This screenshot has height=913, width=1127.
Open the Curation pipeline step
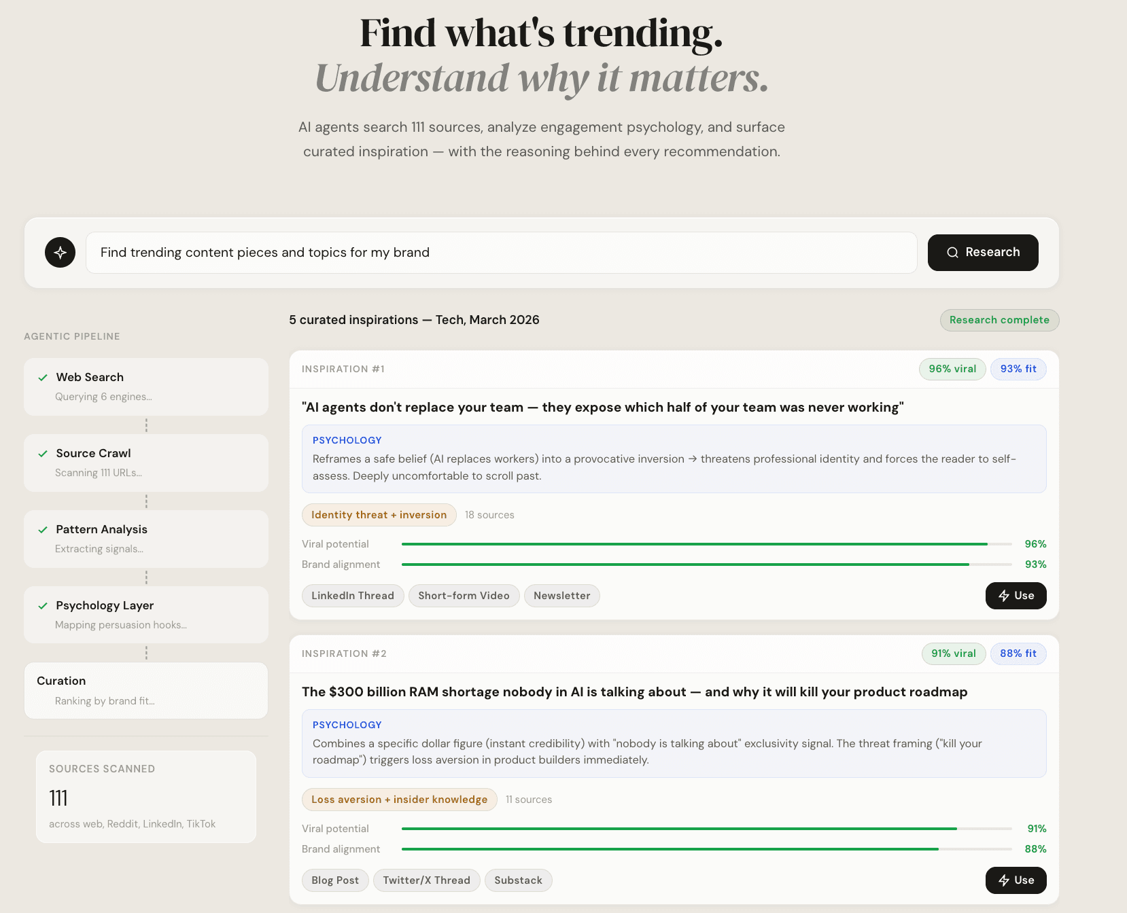[x=145, y=690]
